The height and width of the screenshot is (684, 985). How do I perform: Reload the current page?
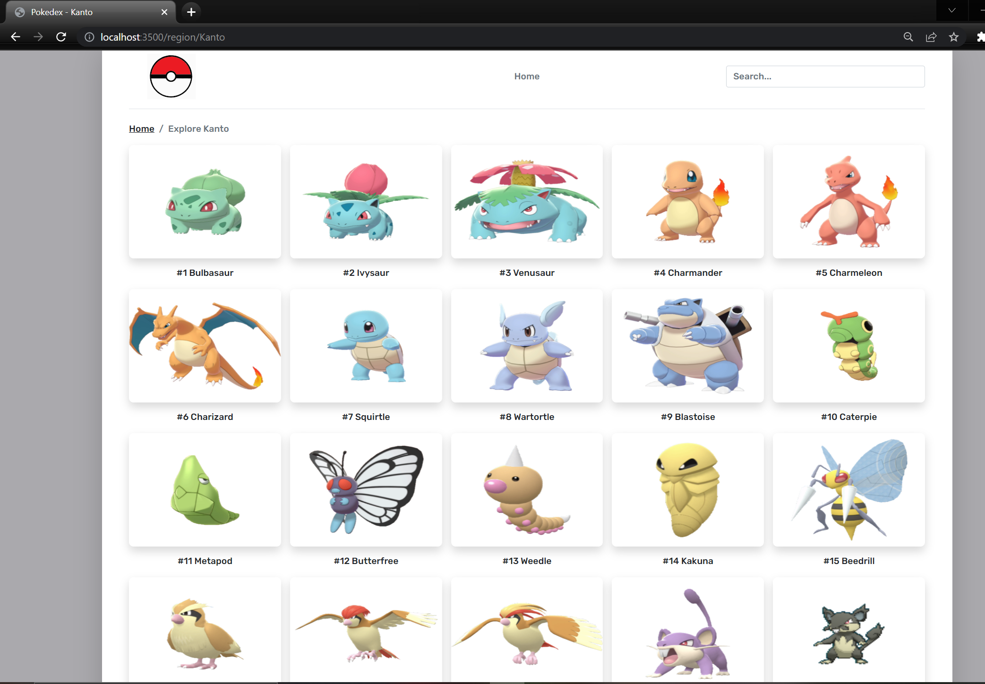click(x=61, y=37)
